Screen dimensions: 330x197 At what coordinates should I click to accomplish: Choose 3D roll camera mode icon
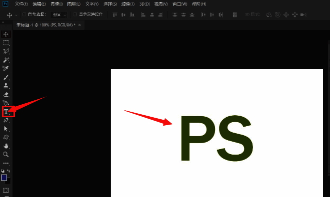pyautogui.click(x=277, y=14)
